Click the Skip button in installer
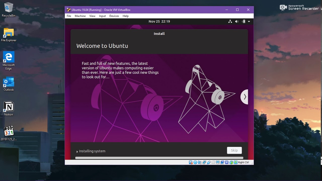The height and width of the screenshot is (181, 322). tap(234, 150)
